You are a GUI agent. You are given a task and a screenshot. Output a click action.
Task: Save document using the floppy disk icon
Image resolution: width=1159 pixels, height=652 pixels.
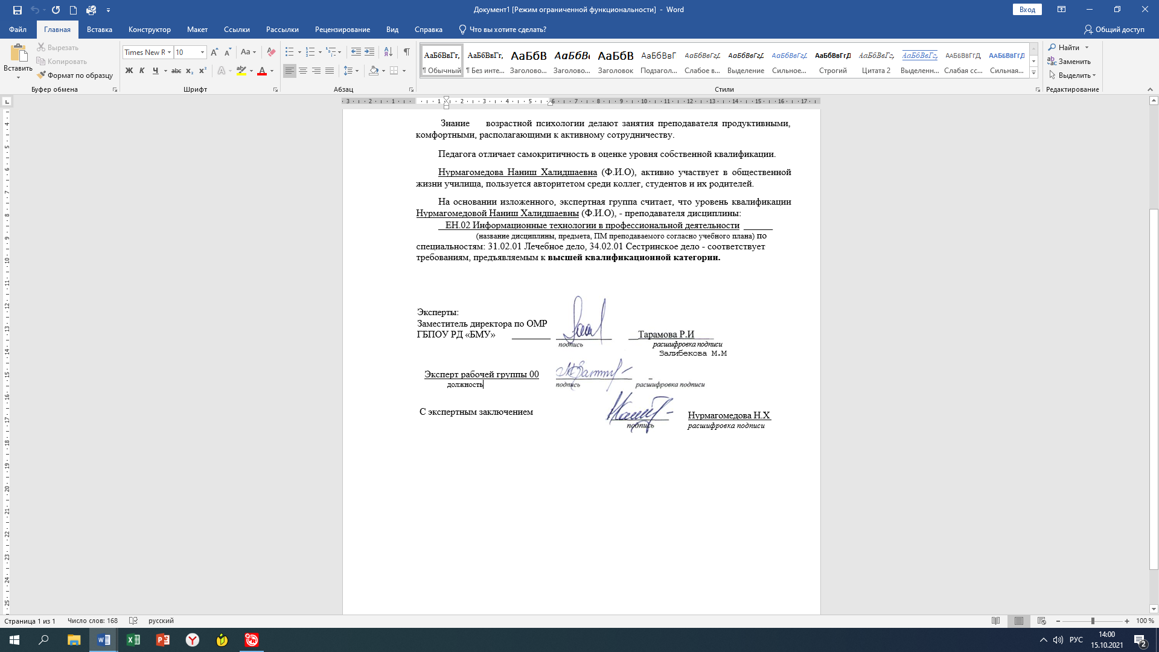[17, 10]
